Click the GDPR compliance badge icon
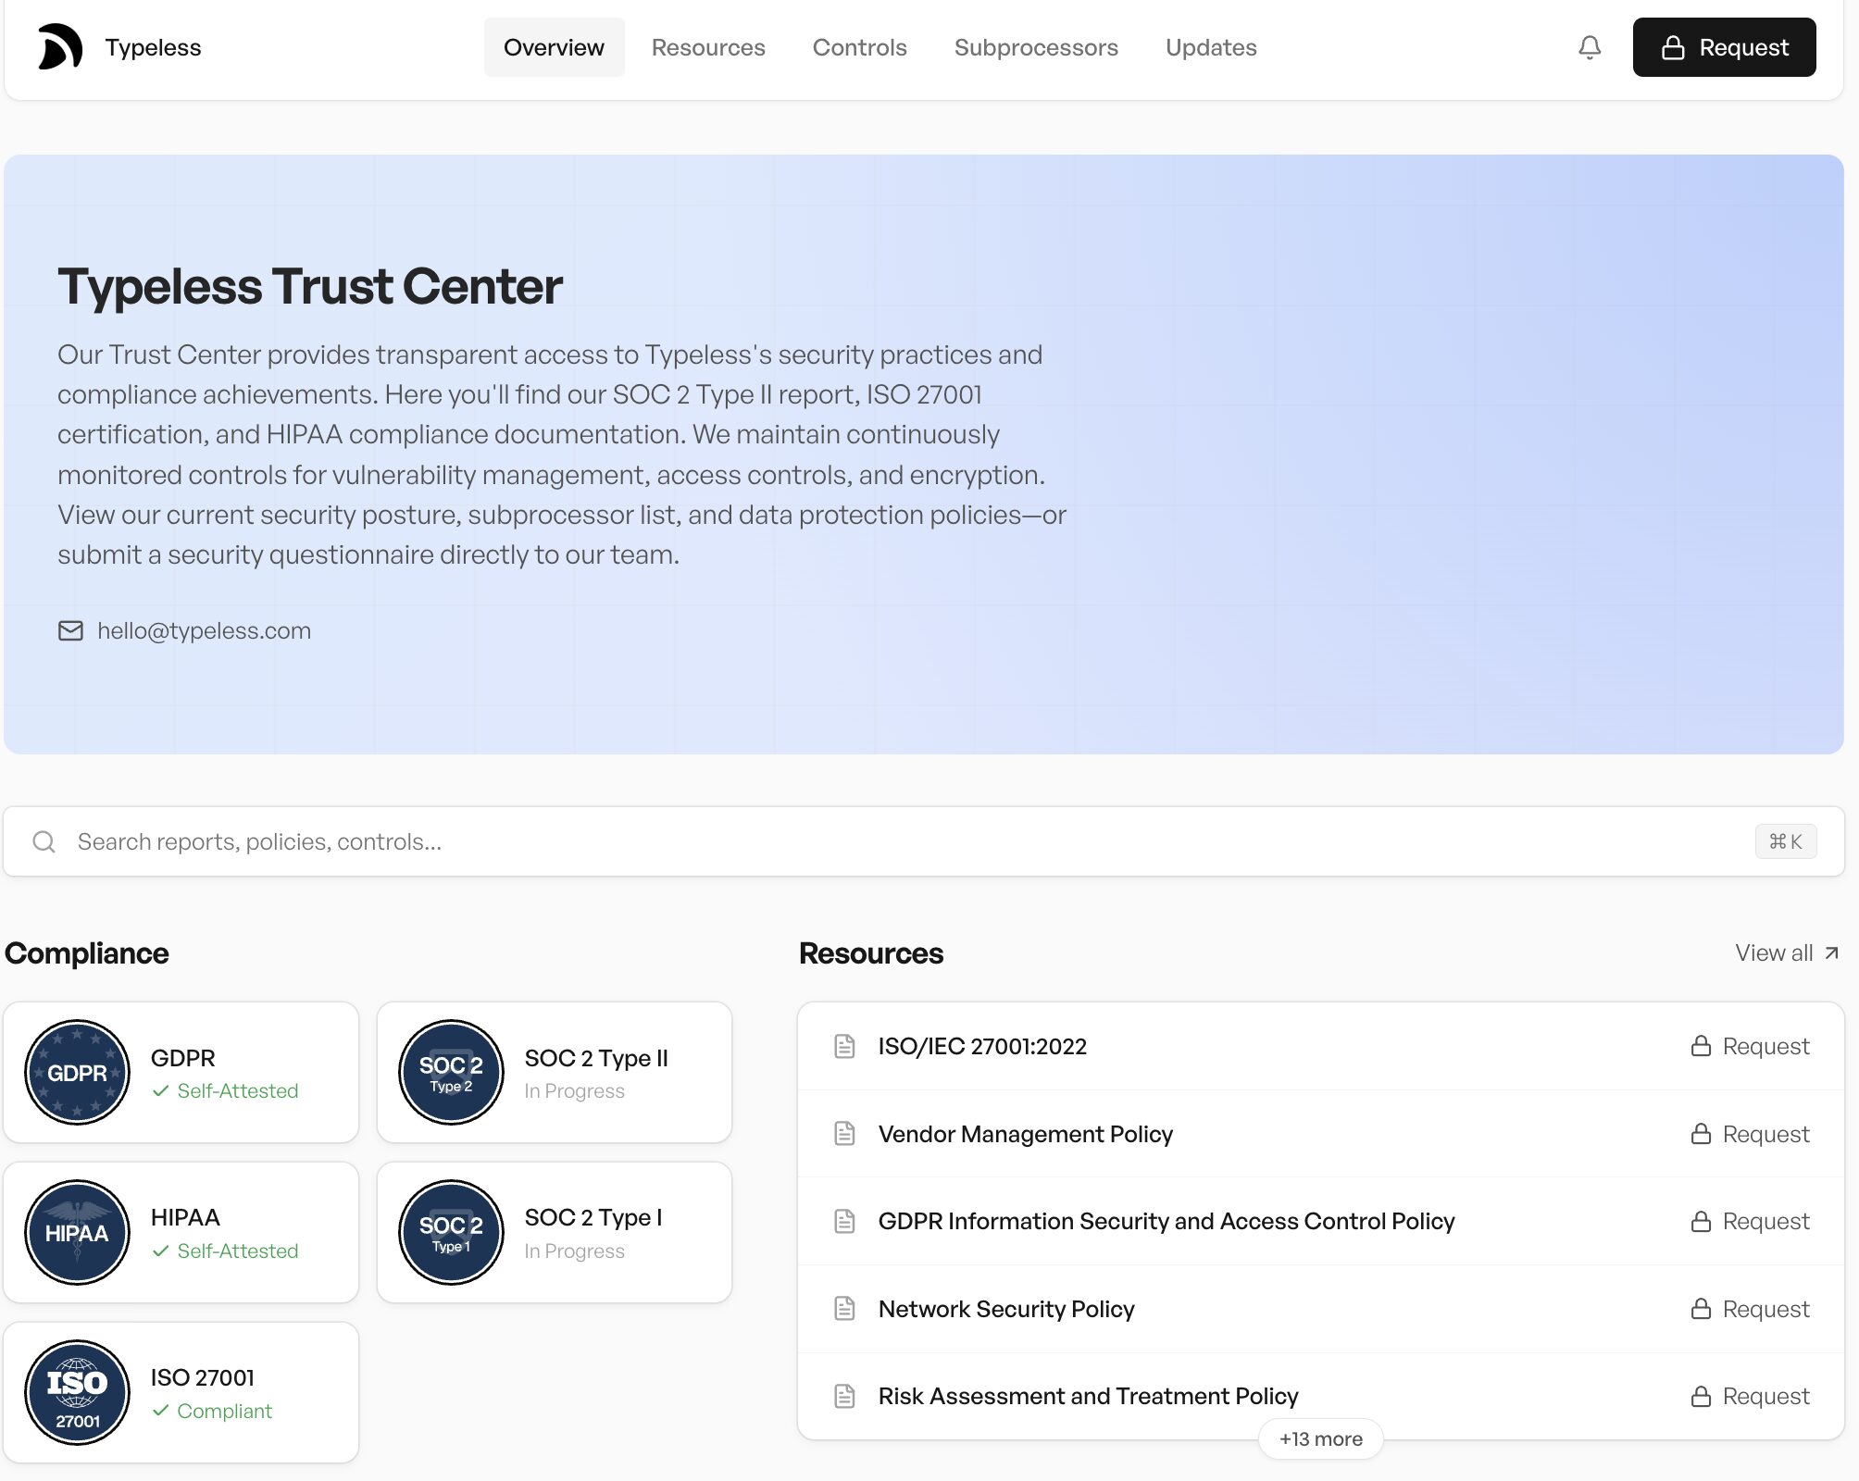 (x=77, y=1073)
